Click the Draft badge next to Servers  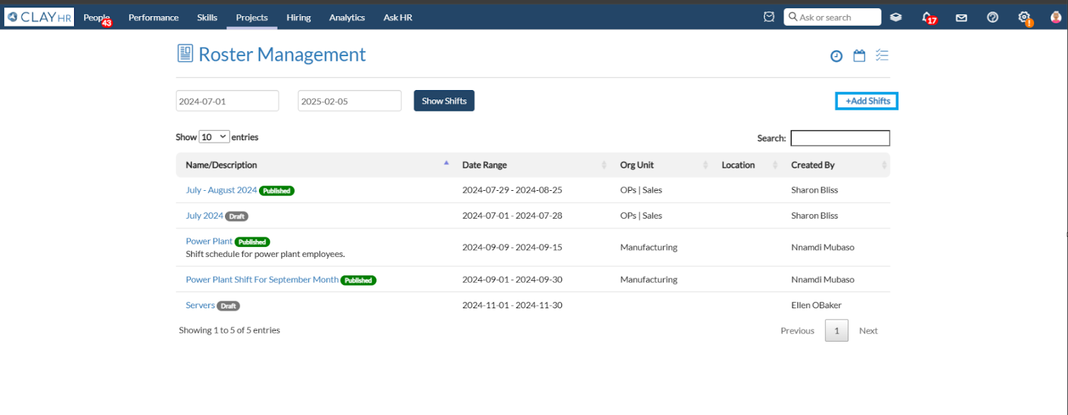pyautogui.click(x=228, y=306)
